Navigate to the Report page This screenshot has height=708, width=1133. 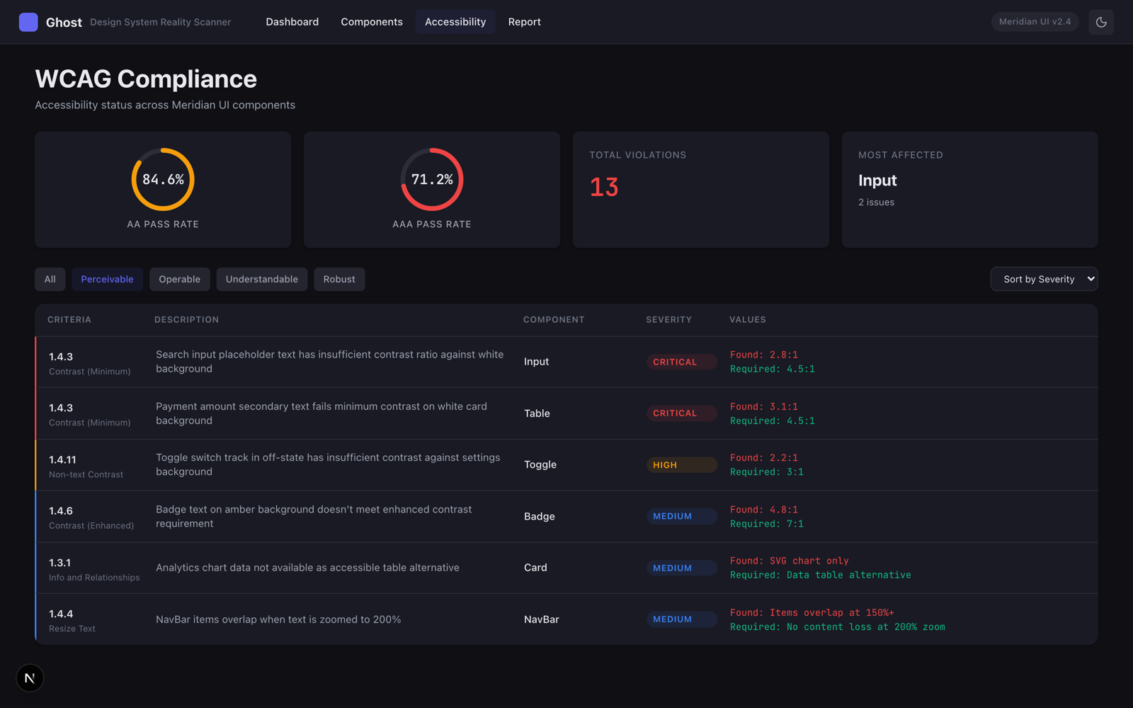[x=524, y=22]
